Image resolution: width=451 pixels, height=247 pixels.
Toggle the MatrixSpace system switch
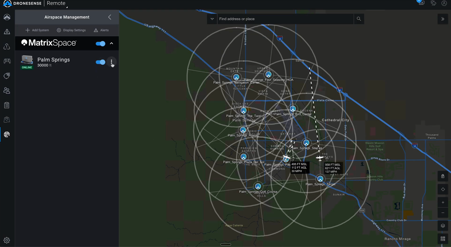pos(100,43)
